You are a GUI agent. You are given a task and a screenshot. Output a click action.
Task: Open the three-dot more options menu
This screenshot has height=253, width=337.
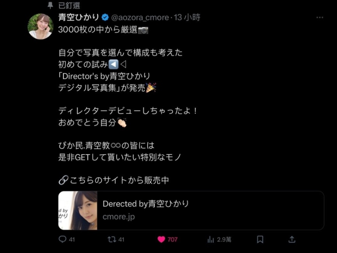tap(319, 18)
